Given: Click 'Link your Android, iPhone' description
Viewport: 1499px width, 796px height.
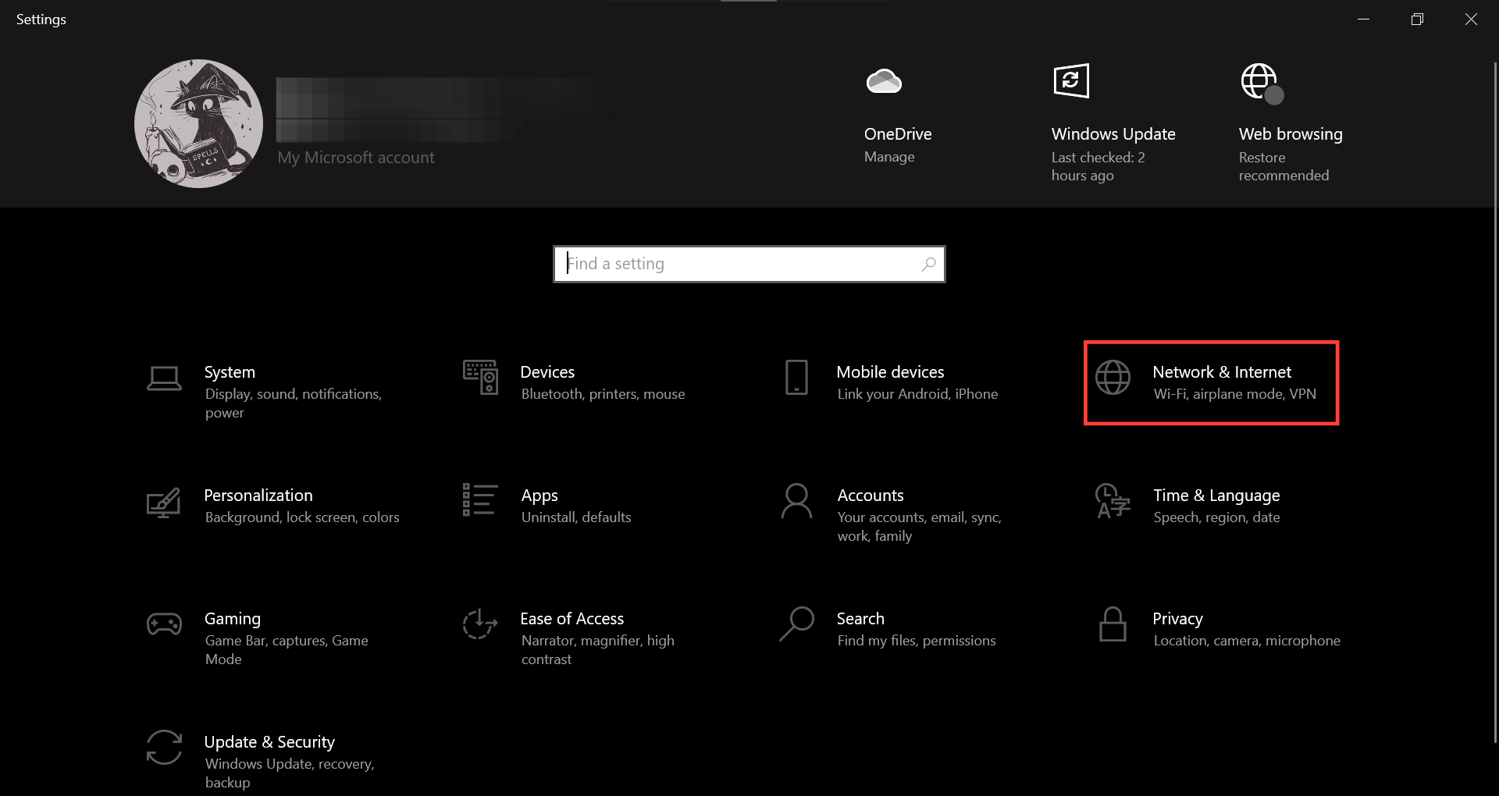Looking at the screenshot, I should (x=917, y=394).
